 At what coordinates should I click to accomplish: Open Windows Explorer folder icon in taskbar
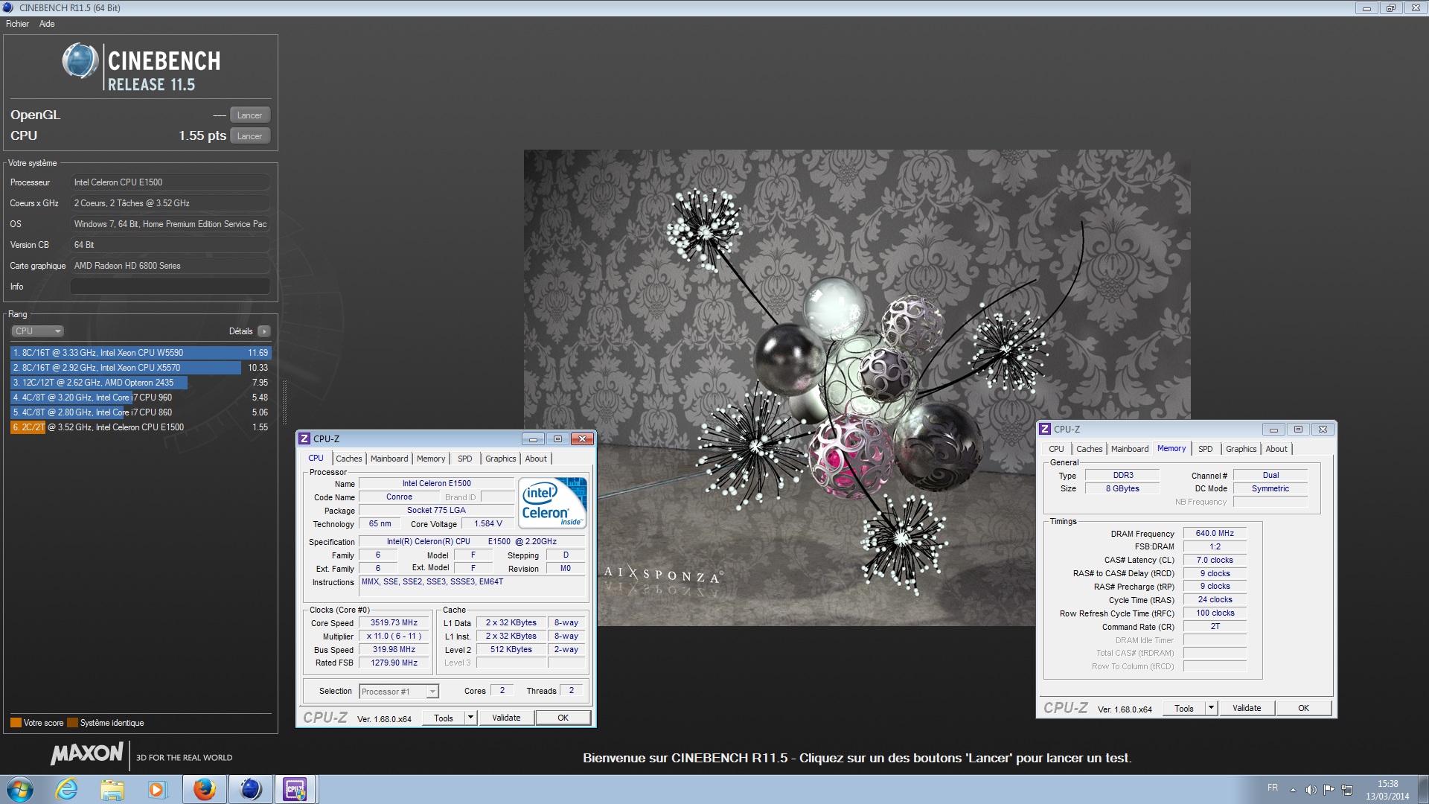click(x=112, y=789)
